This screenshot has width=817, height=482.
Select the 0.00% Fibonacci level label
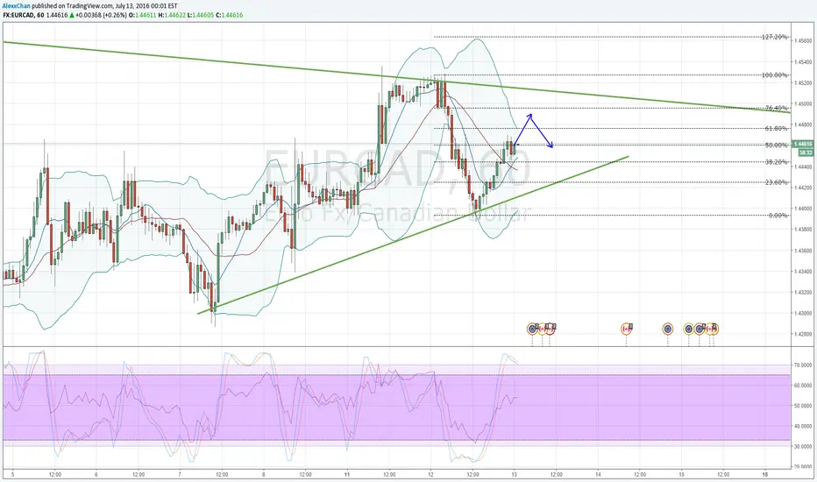tap(778, 216)
